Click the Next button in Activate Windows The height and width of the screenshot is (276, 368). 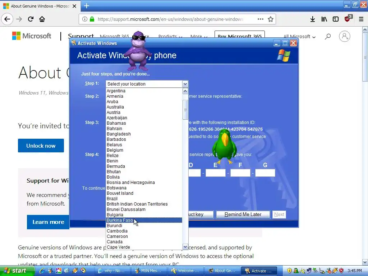[x=279, y=215]
